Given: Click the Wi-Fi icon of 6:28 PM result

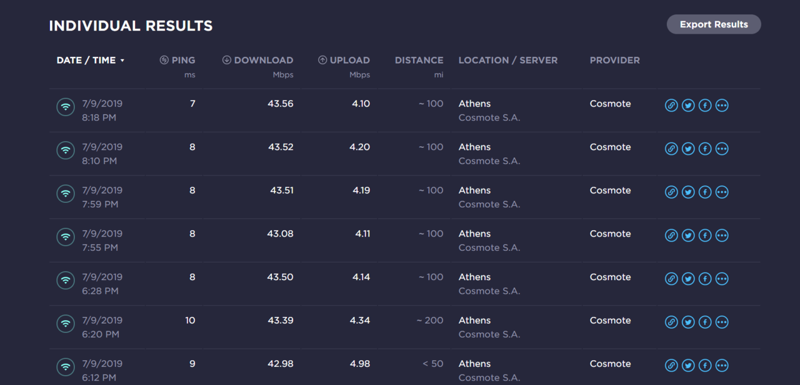Looking at the screenshot, I should [66, 280].
